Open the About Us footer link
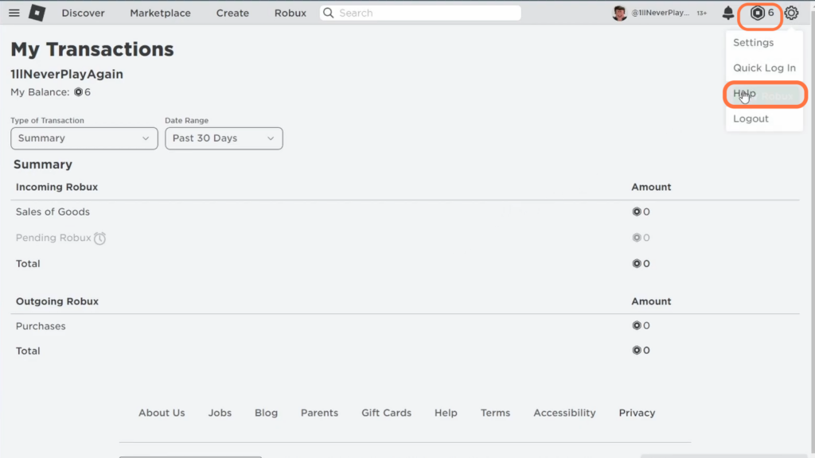 coord(162,413)
